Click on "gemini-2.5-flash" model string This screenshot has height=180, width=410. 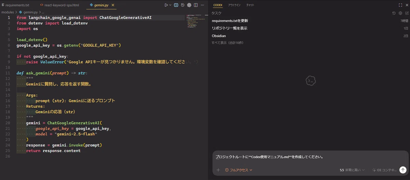pos(76,134)
